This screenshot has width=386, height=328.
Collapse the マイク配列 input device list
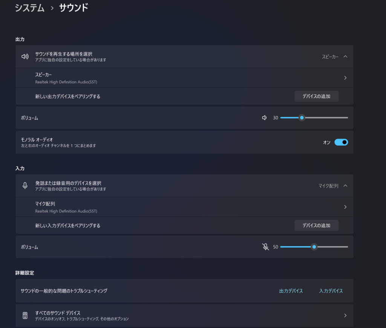pos(345,185)
